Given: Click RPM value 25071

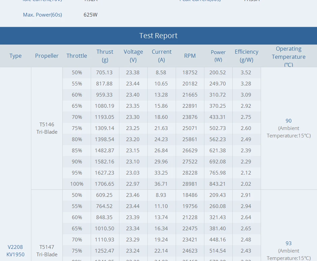Looking at the screenshot, I should [190, 128].
